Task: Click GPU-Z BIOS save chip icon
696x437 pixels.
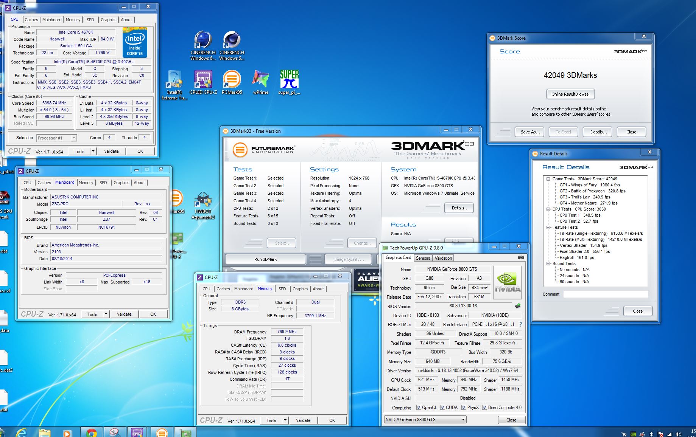Action: [x=518, y=305]
